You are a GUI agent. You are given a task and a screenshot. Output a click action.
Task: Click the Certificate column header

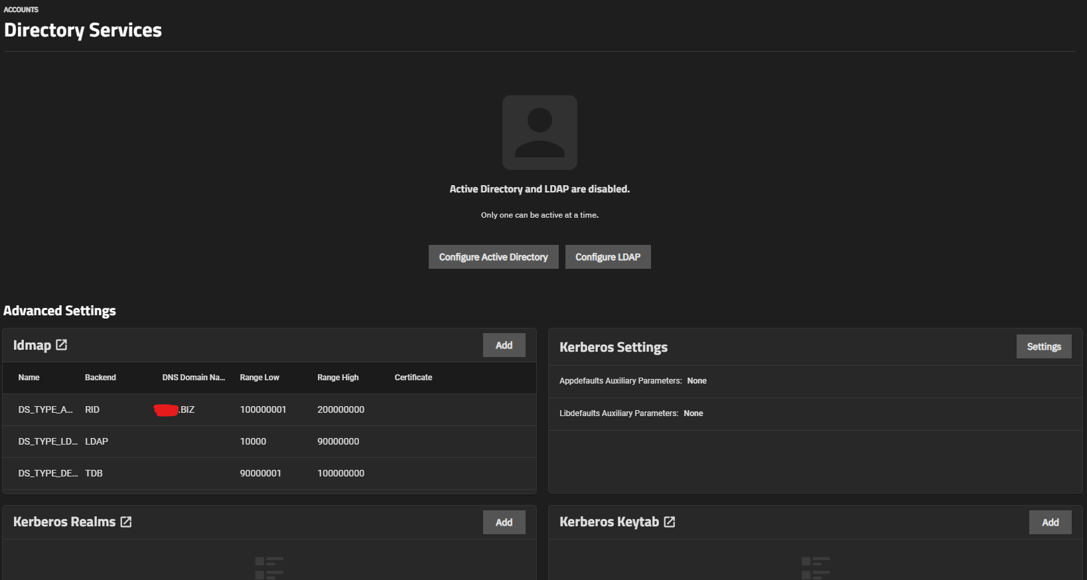pyautogui.click(x=413, y=378)
